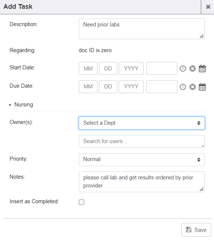Open the Select a Dept dropdown

[142, 123]
